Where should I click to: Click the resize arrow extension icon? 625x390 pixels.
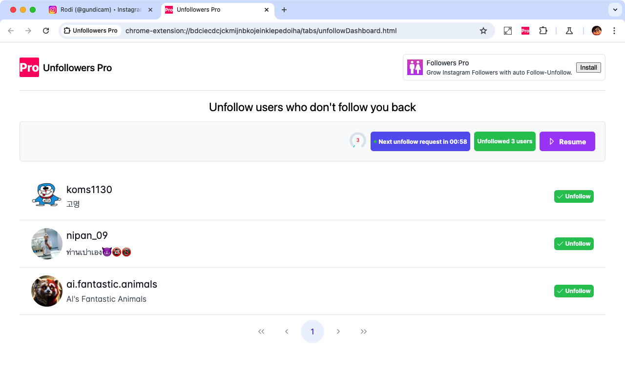click(508, 31)
